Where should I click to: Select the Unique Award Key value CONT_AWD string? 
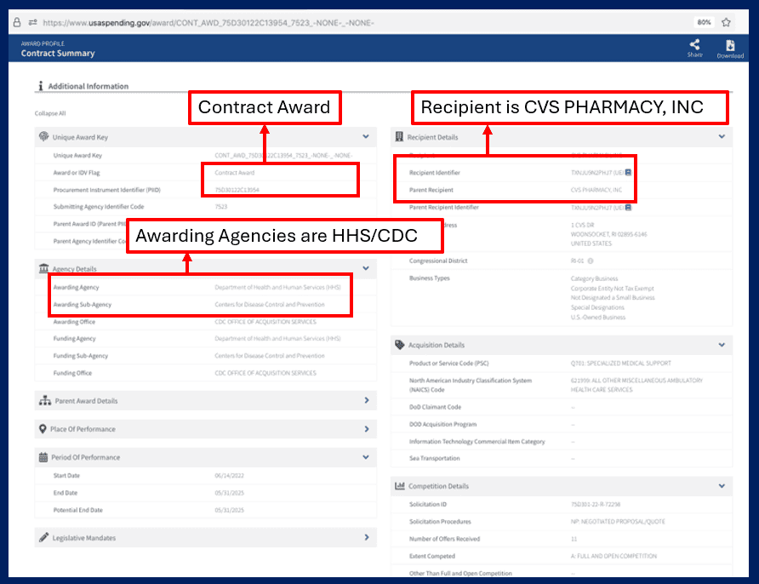point(283,156)
